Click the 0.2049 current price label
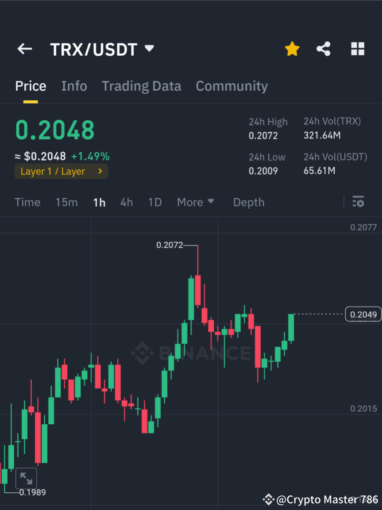The height and width of the screenshot is (510, 382). (x=363, y=314)
